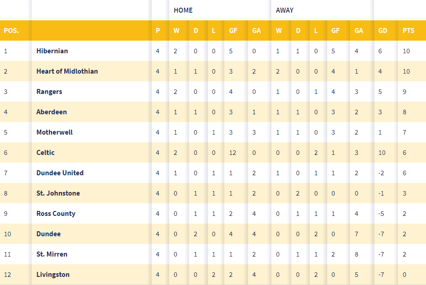The height and width of the screenshot is (285, 426).
Task: Click on Aberdeen team name
Action: 52,112
